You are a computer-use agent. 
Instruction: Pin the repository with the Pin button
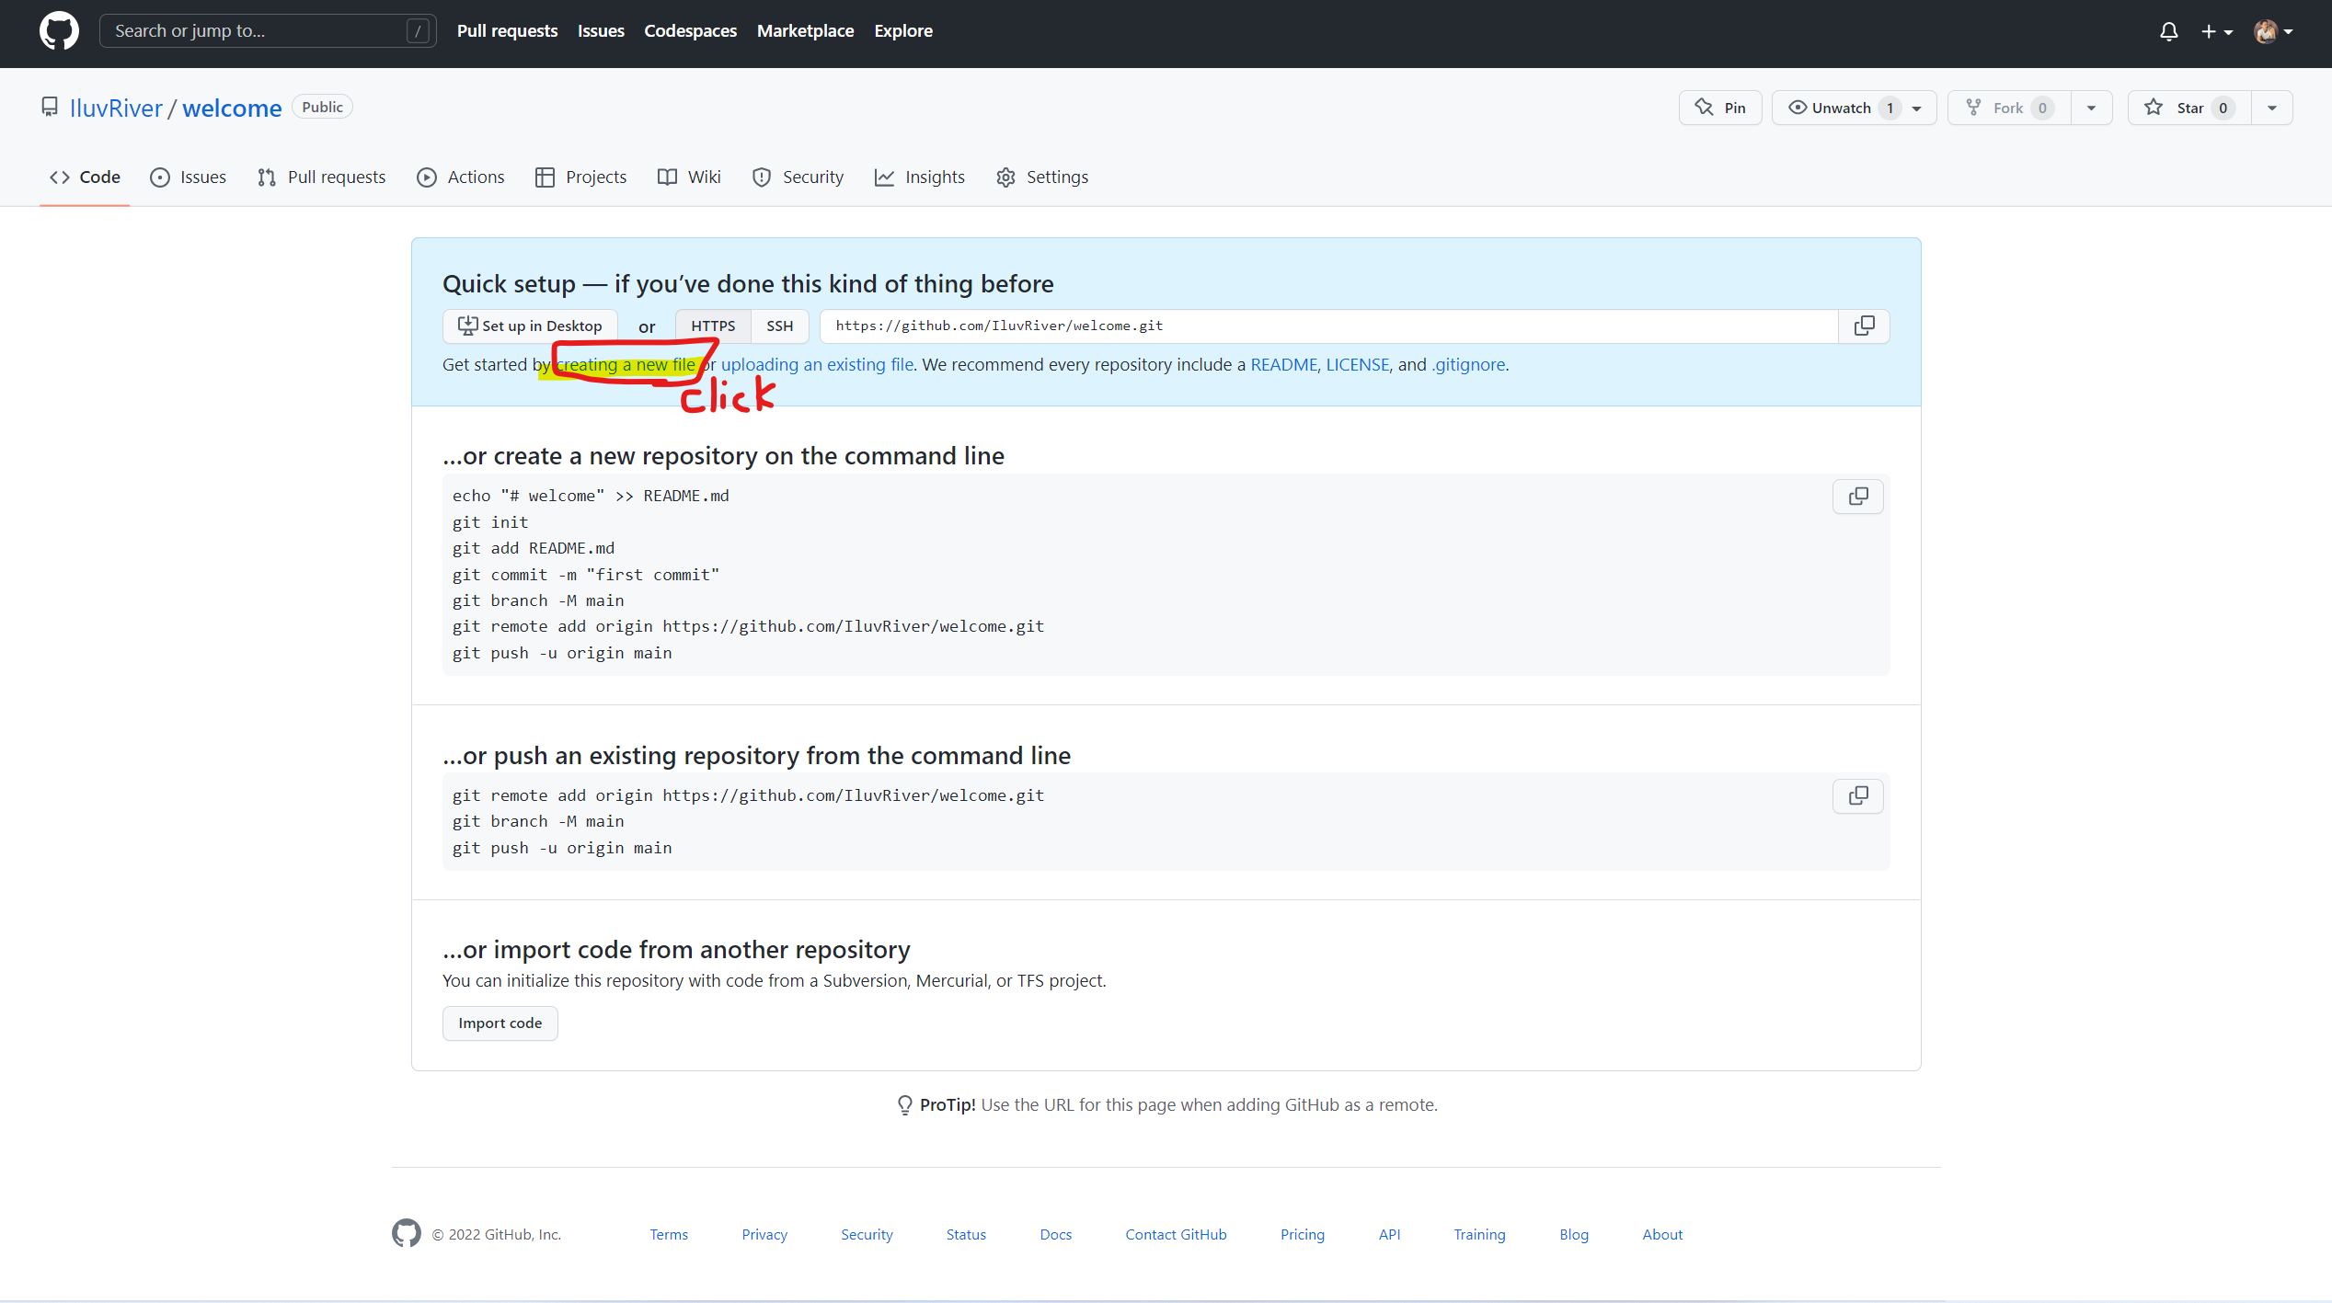(1719, 108)
